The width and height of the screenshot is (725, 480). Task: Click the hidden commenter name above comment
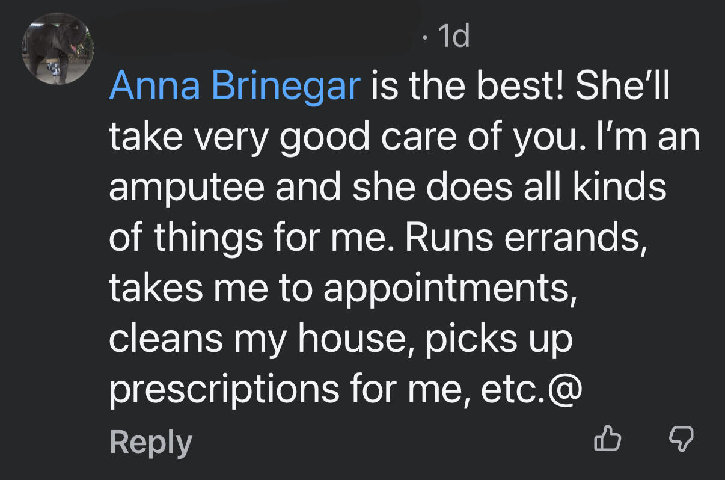pos(265,38)
